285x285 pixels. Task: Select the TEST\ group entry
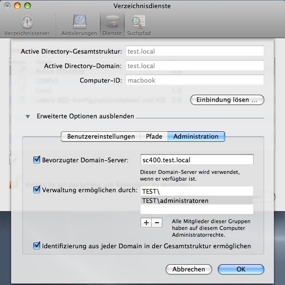coord(197,191)
